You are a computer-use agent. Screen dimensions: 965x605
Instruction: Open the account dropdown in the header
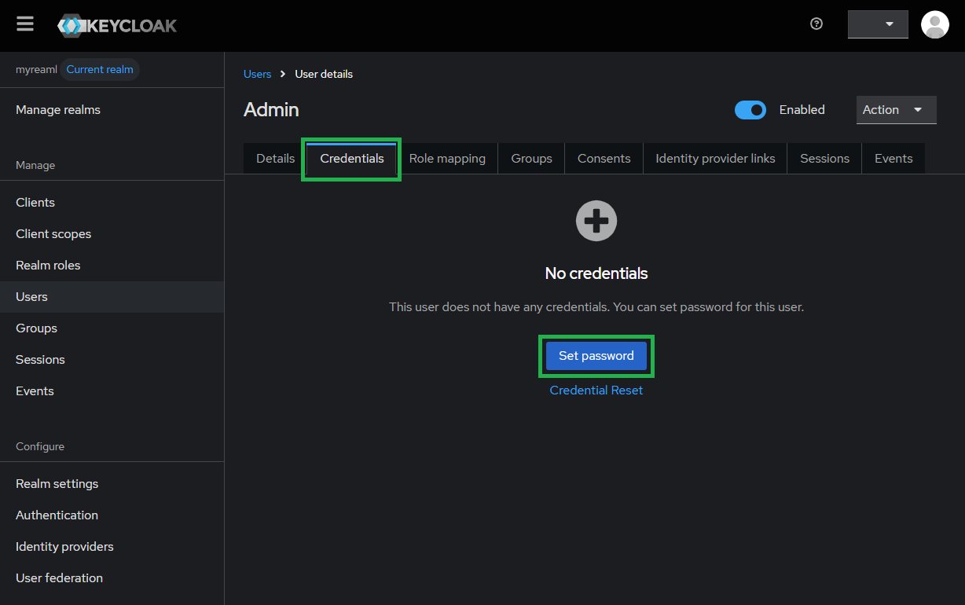coord(878,24)
